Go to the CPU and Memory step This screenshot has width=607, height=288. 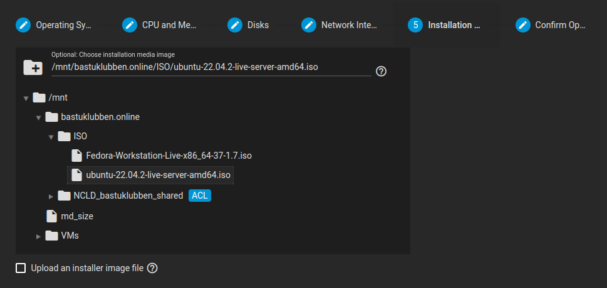tap(170, 26)
